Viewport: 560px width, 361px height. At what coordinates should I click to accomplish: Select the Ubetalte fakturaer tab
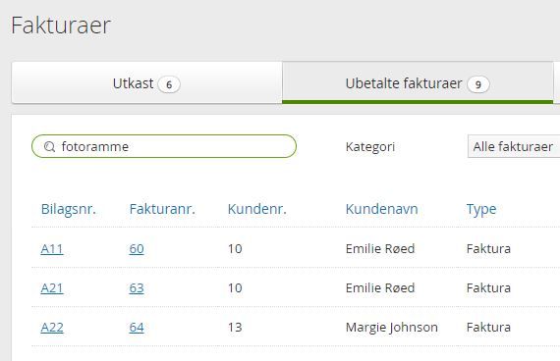[418, 83]
